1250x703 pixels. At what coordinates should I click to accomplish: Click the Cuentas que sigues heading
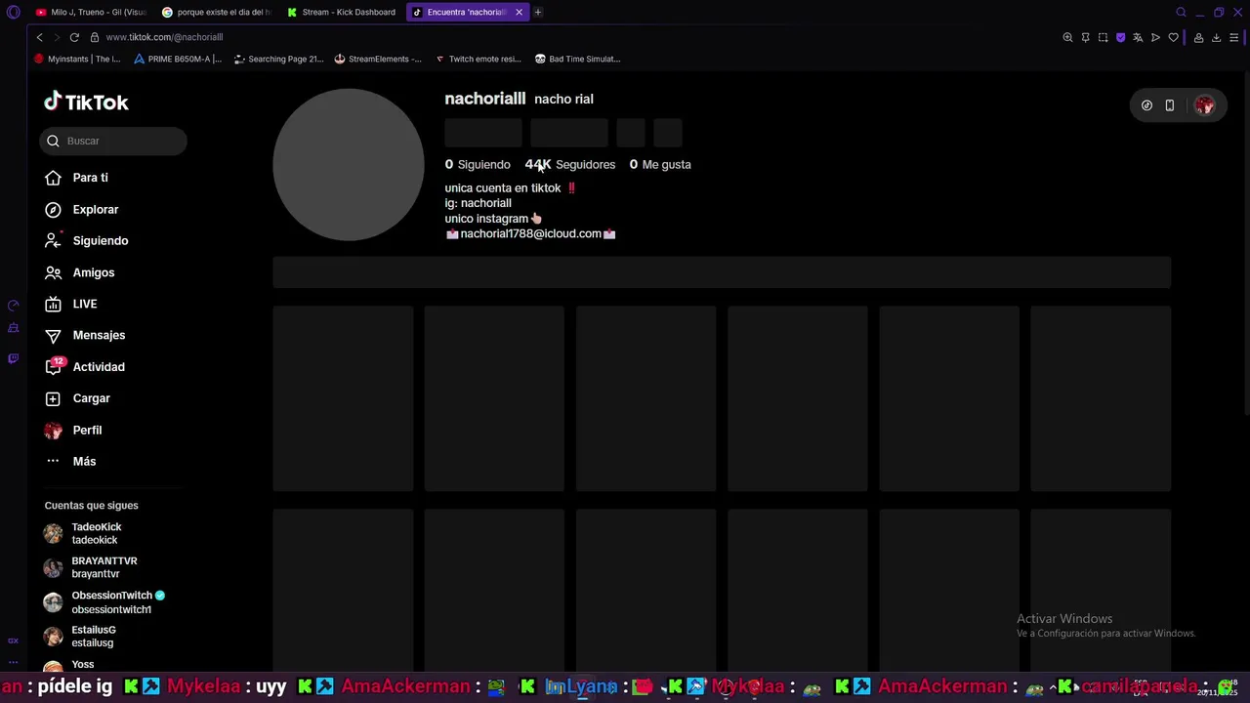[x=91, y=505]
